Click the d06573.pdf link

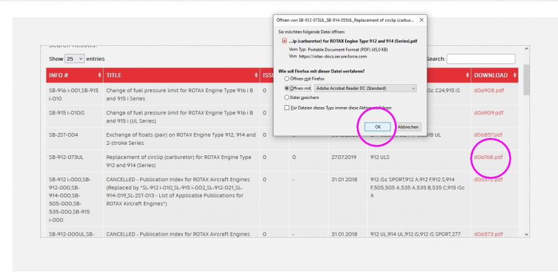click(489, 235)
